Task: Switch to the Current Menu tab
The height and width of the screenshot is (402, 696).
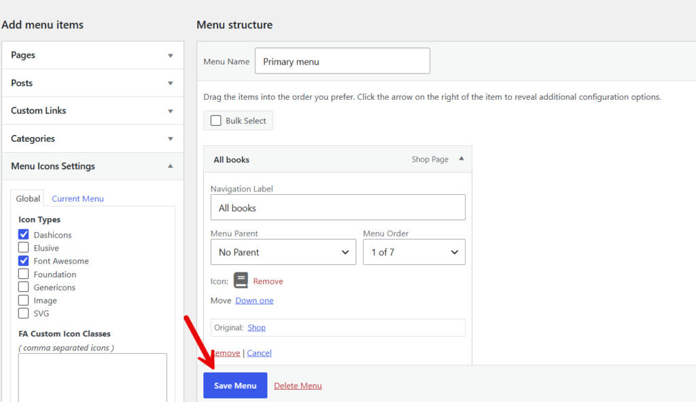Action: click(77, 198)
